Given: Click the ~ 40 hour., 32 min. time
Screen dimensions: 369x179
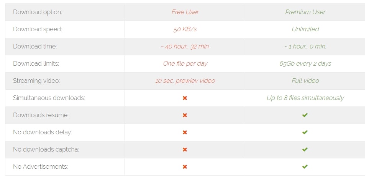Looking at the screenshot, I should click(185, 46).
